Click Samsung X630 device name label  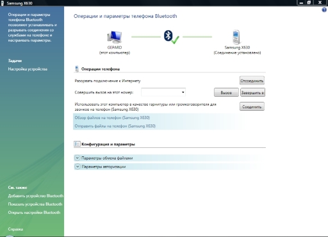point(237,47)
